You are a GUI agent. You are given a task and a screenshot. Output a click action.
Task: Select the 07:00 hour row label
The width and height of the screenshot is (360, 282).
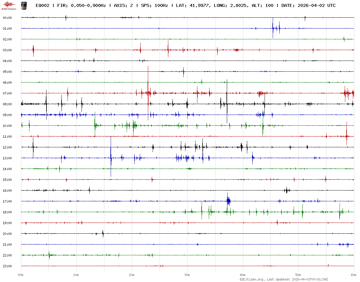pos(7,93)
